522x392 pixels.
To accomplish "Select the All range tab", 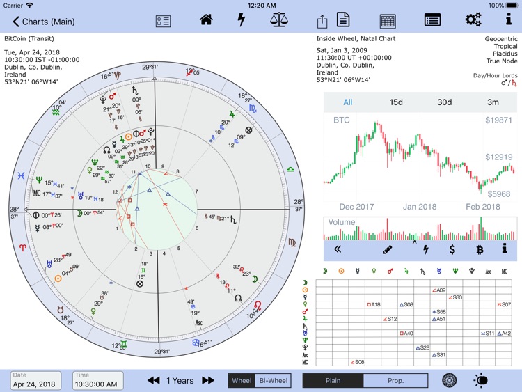I will point(347,102).
